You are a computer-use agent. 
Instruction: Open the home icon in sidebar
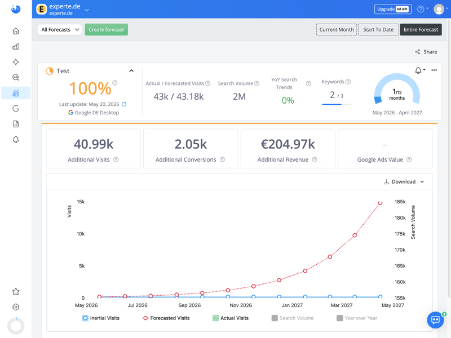(16, 31)
